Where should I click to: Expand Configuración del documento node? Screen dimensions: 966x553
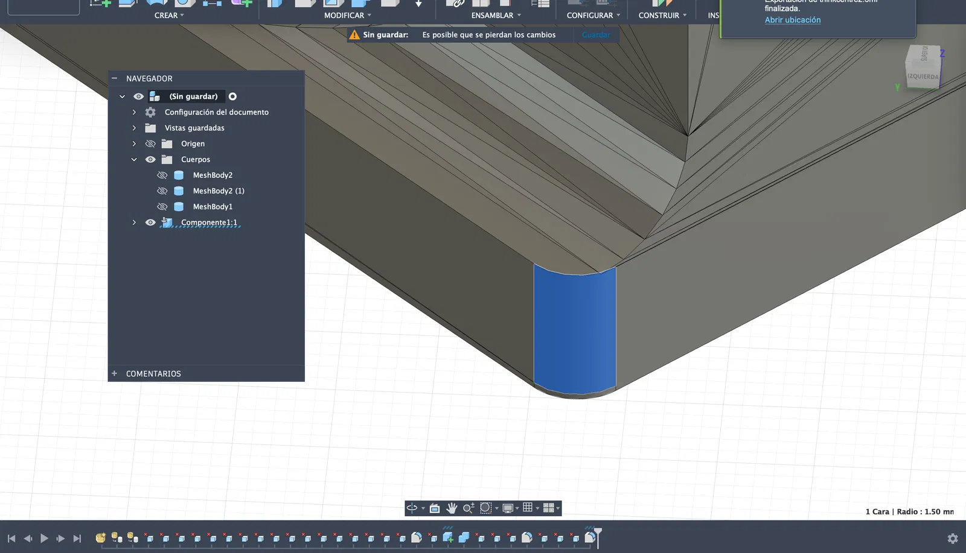[x=134, y=112]
